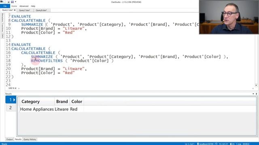Click the localhost server status entry
The width and height of the screenshot is (259, 145).
pyautogui.click(x=205, y=144)
